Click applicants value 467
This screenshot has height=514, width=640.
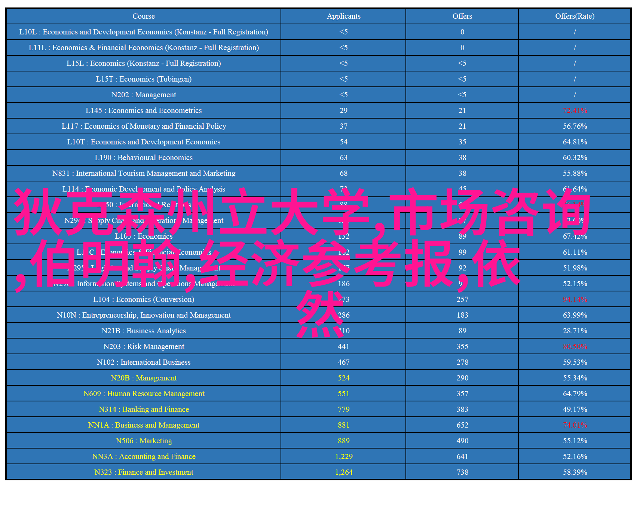point(343,362)
